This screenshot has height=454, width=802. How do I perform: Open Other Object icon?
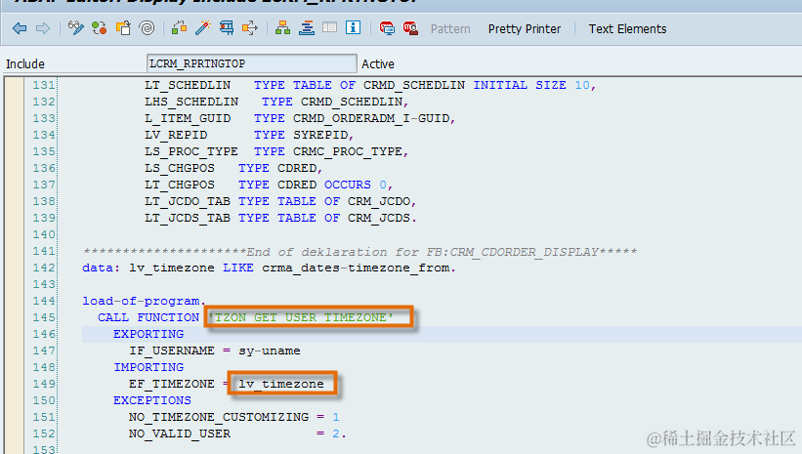(x=123, y=28)
